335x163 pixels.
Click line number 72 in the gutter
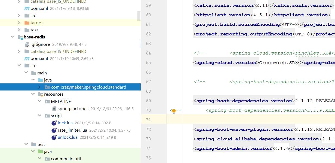(x=148, y=129)
